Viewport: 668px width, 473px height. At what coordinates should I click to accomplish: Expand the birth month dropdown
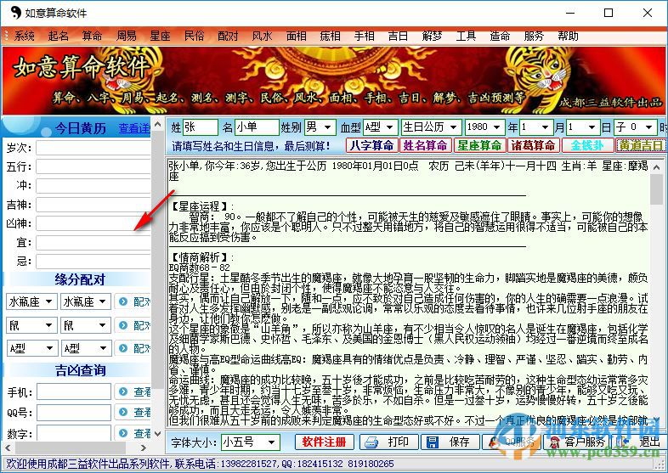(x=545, y=127)
